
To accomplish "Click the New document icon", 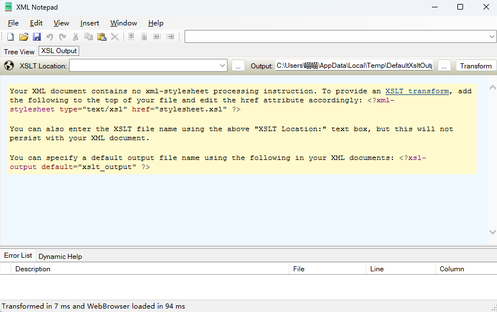I will 10,37.
